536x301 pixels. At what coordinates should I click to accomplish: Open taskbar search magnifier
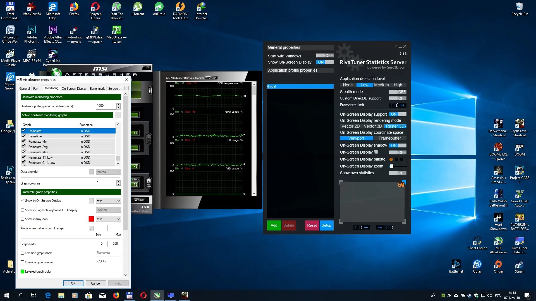(20, 295)
